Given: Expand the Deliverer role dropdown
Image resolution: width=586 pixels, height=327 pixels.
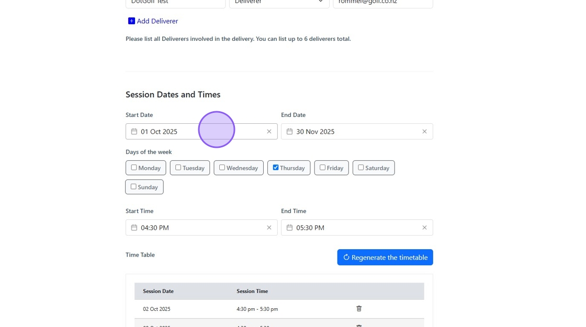Looking at the screenshot, I should click(x=279, y=3).
